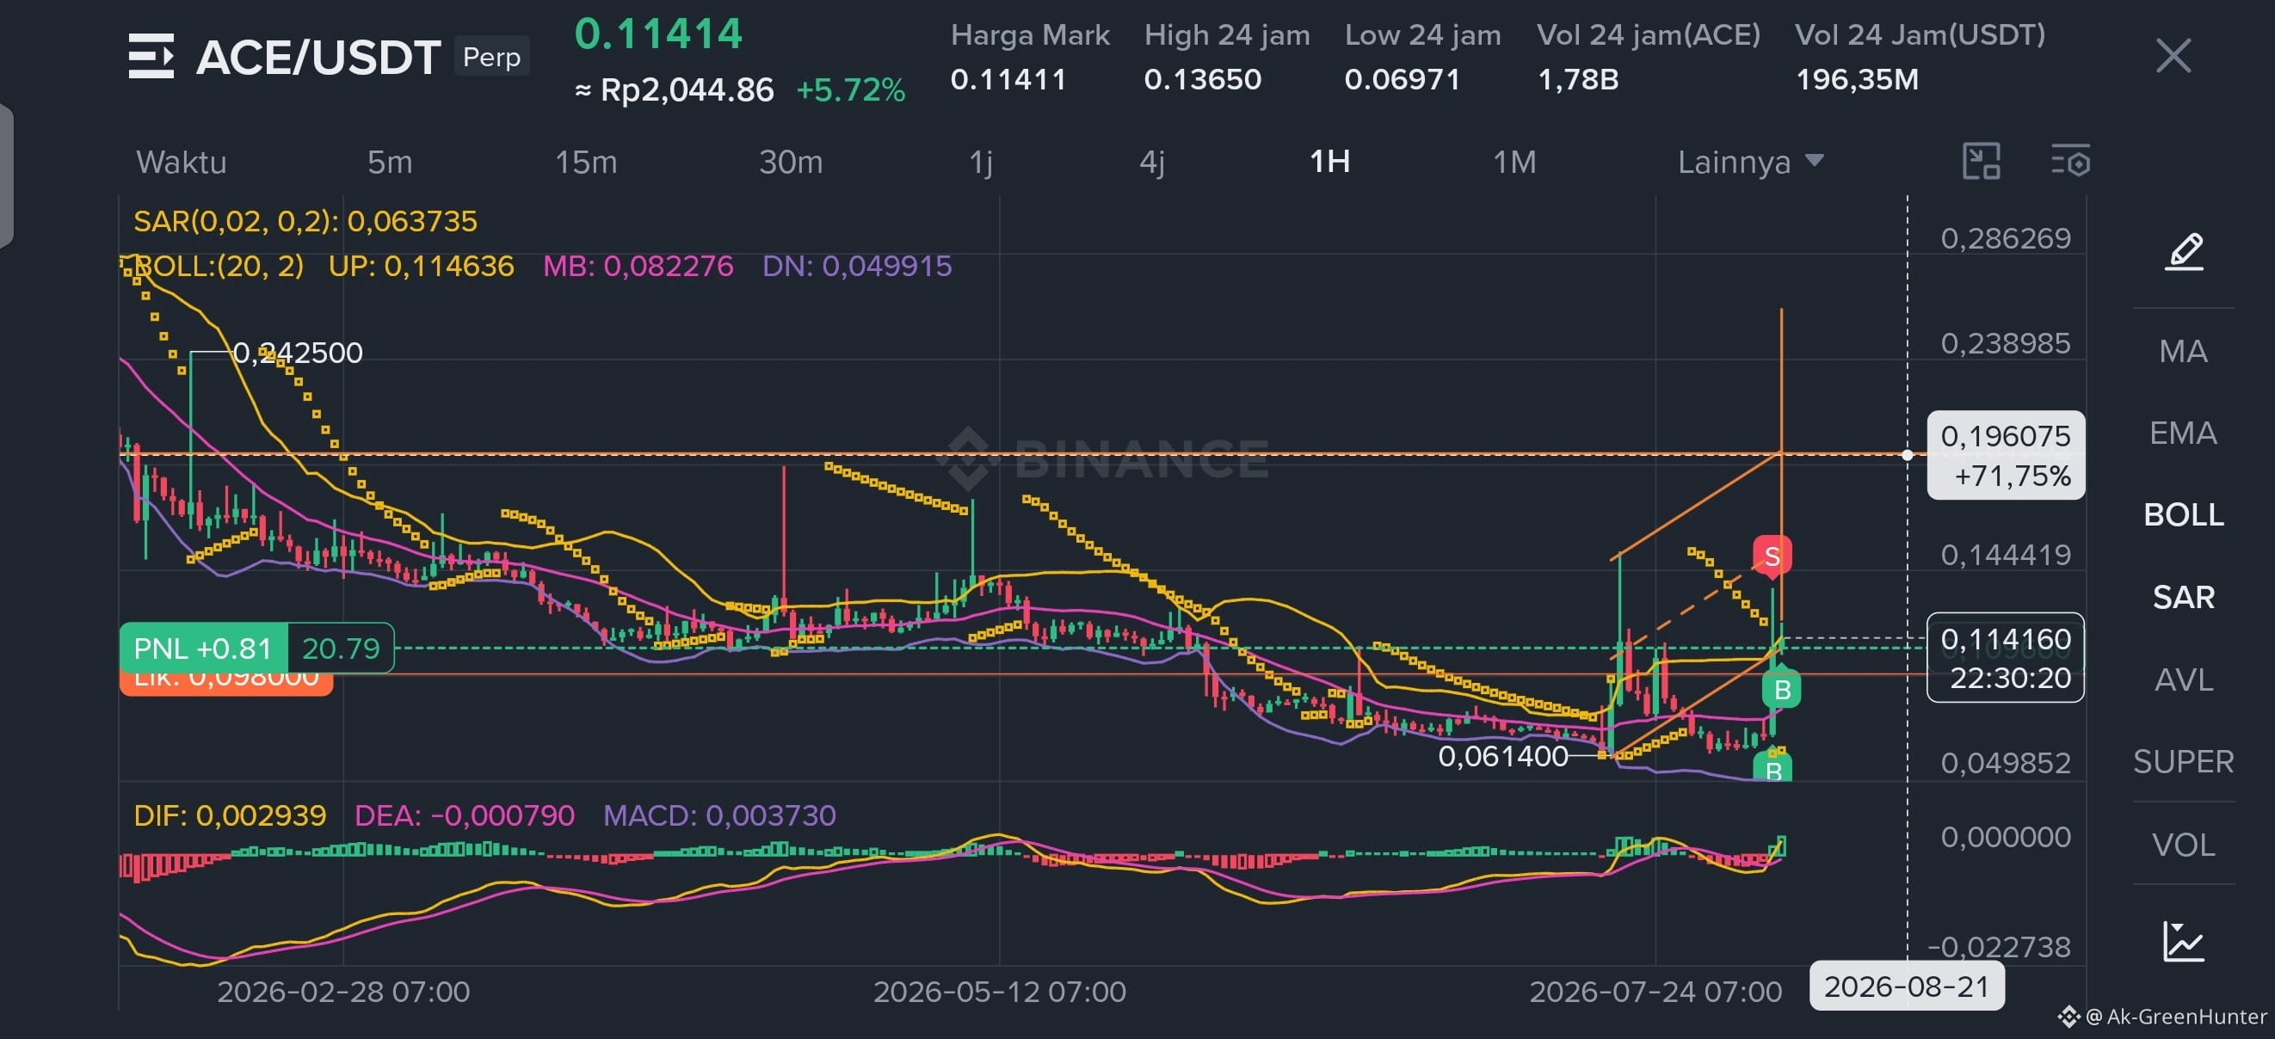This screenshot has width=2275, height=1039.
Task: Select the 30m timeframe
Action: [x=791, y=162]
